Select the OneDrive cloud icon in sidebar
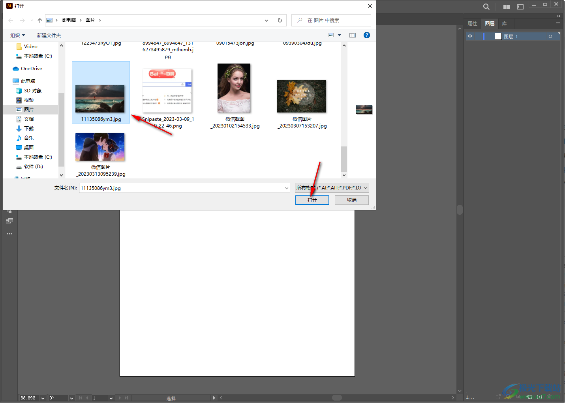Viewport: 565px width, 403px height. [x=16, y=69]
